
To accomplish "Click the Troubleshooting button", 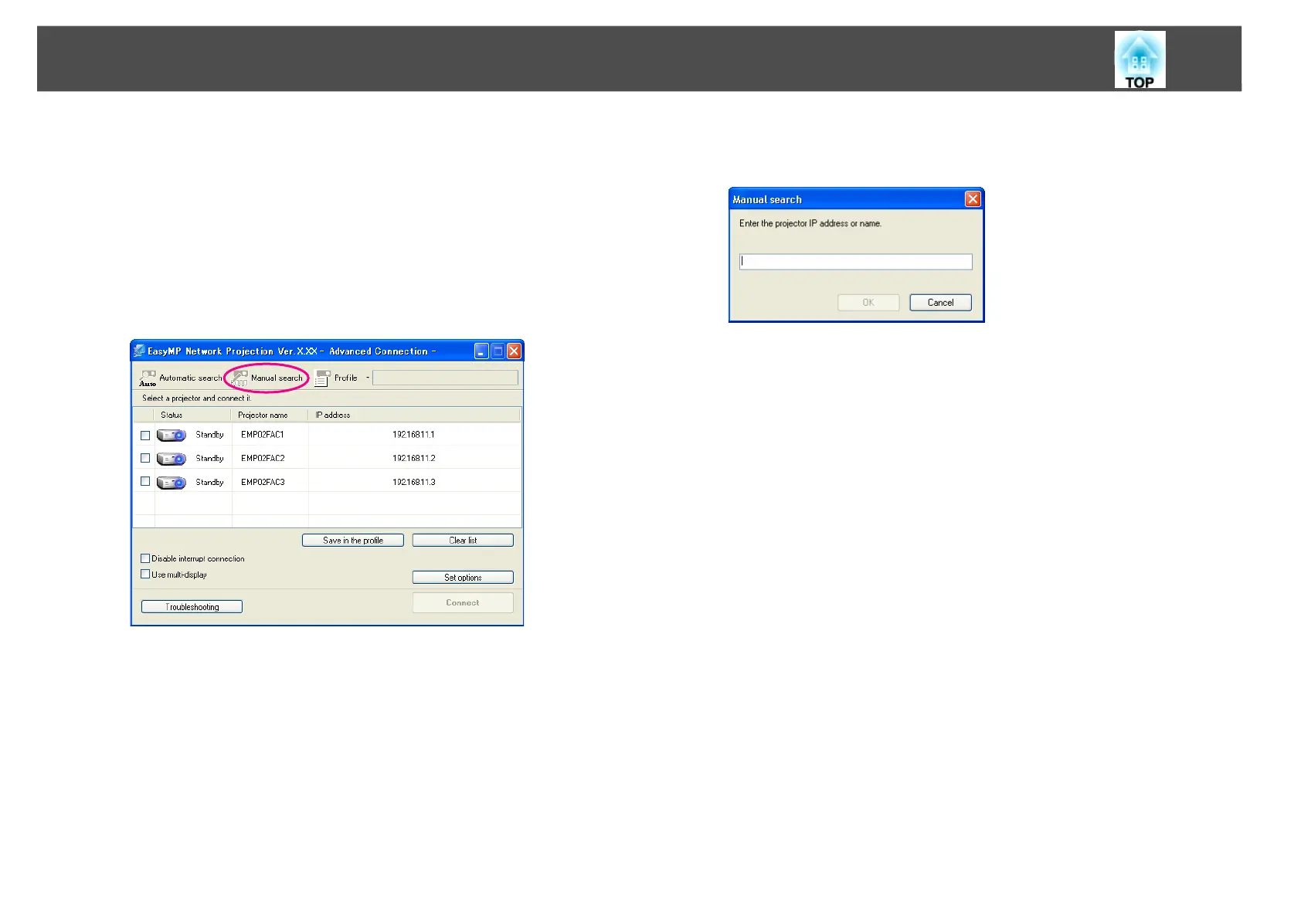I will click(192, 607).
